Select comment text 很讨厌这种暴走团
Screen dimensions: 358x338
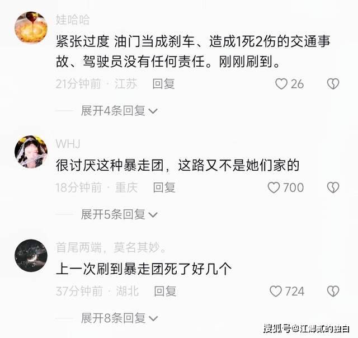[110, 165]
